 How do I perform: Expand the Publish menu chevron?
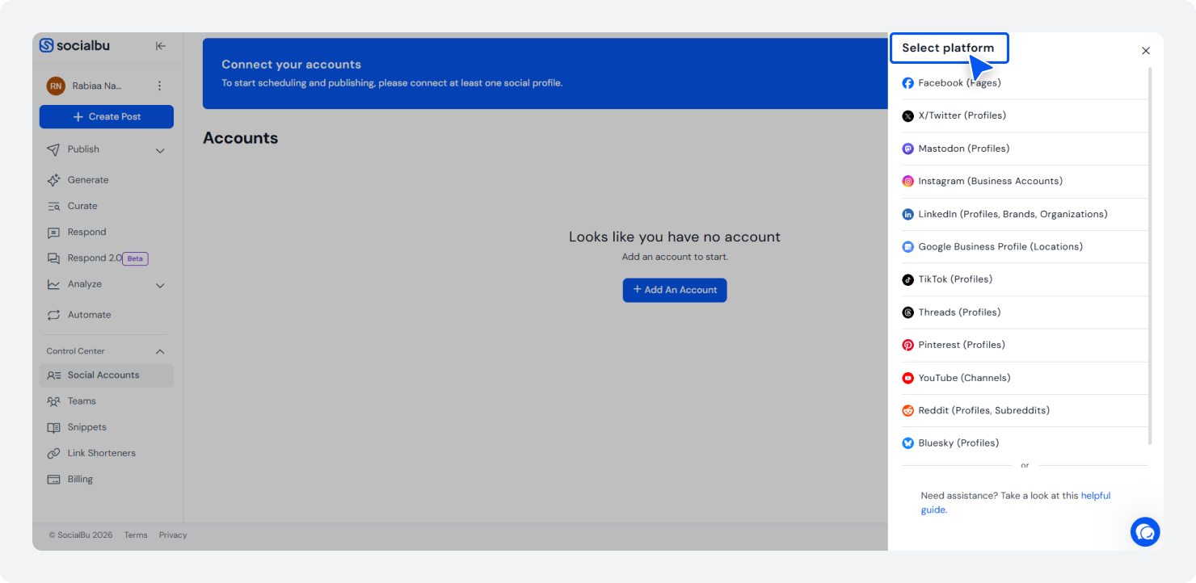(160, 150)
